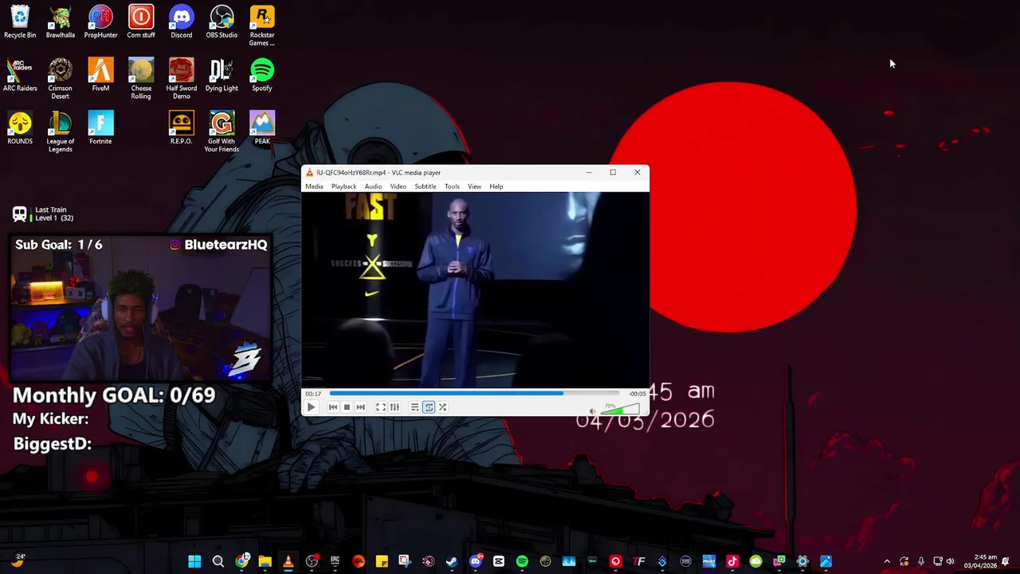Viewport: 1020px width, 574px height.
Task: Show VLC extended settings
Action: click(x=394, y=407)
